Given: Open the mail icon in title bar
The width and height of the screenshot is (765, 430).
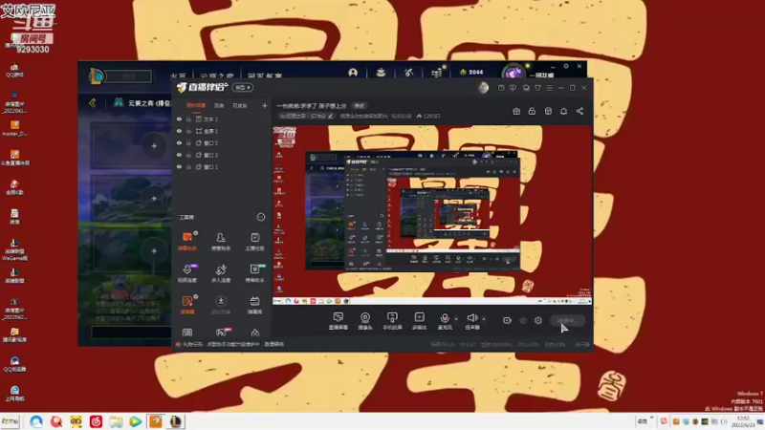Looking at the screenshot, I should [501, 88].
